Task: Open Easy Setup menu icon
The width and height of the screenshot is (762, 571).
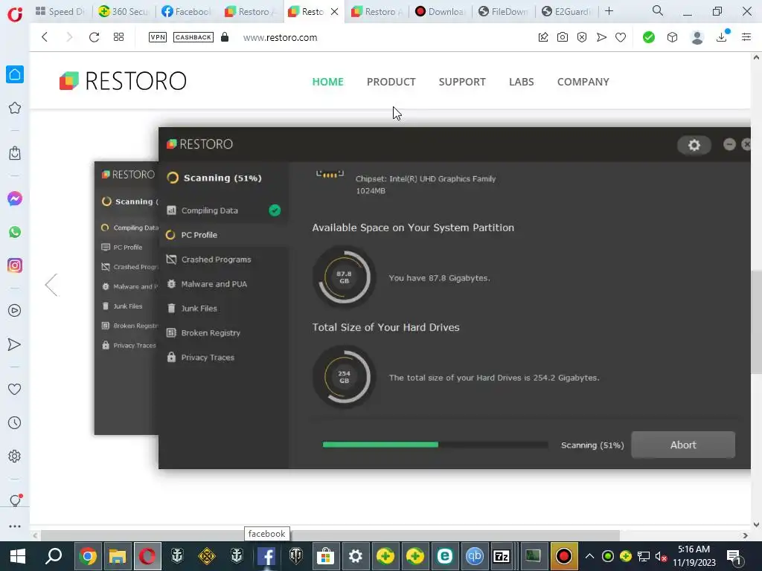Action: (x=746, y=37)
